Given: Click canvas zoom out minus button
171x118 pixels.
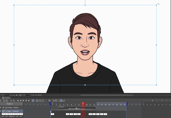Looking at the screenshot, I should click(11, 95).
